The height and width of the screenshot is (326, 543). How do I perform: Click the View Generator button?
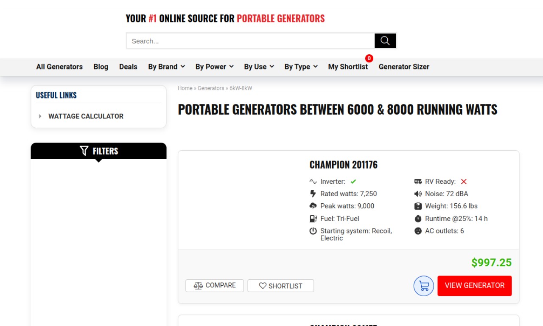[x=475, y=286]
